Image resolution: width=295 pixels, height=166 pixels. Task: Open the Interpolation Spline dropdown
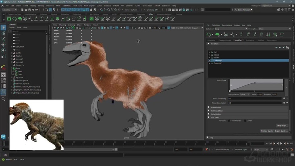[x=245, y=94]
